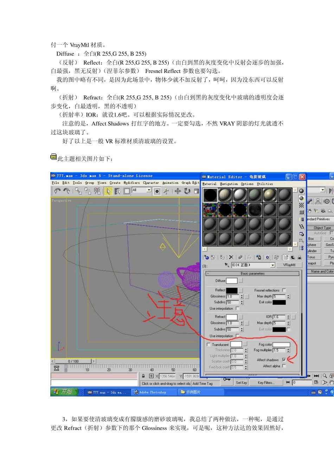Click the Torus object type button
Screen dimensions: 334x472
point(313,257)
